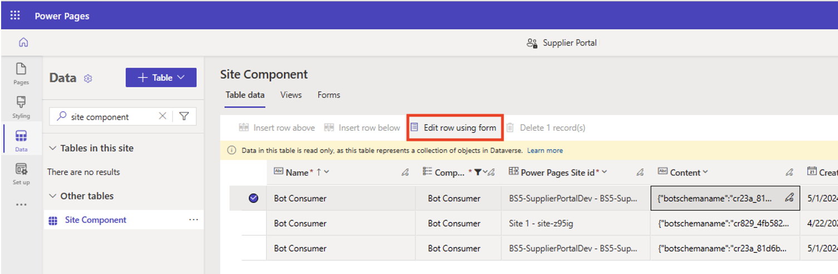
Task: Switch to the Forms tab
Action: [329, 95]
